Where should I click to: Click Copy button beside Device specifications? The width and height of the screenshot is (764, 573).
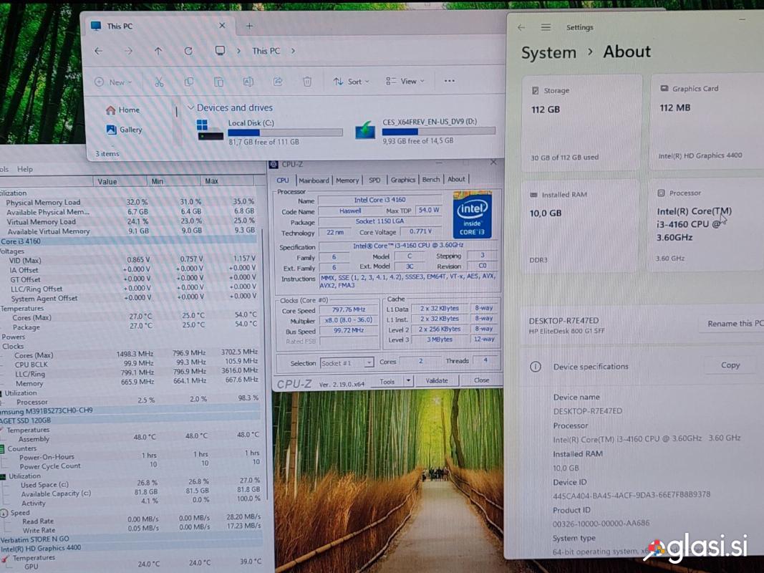[730, 365]
